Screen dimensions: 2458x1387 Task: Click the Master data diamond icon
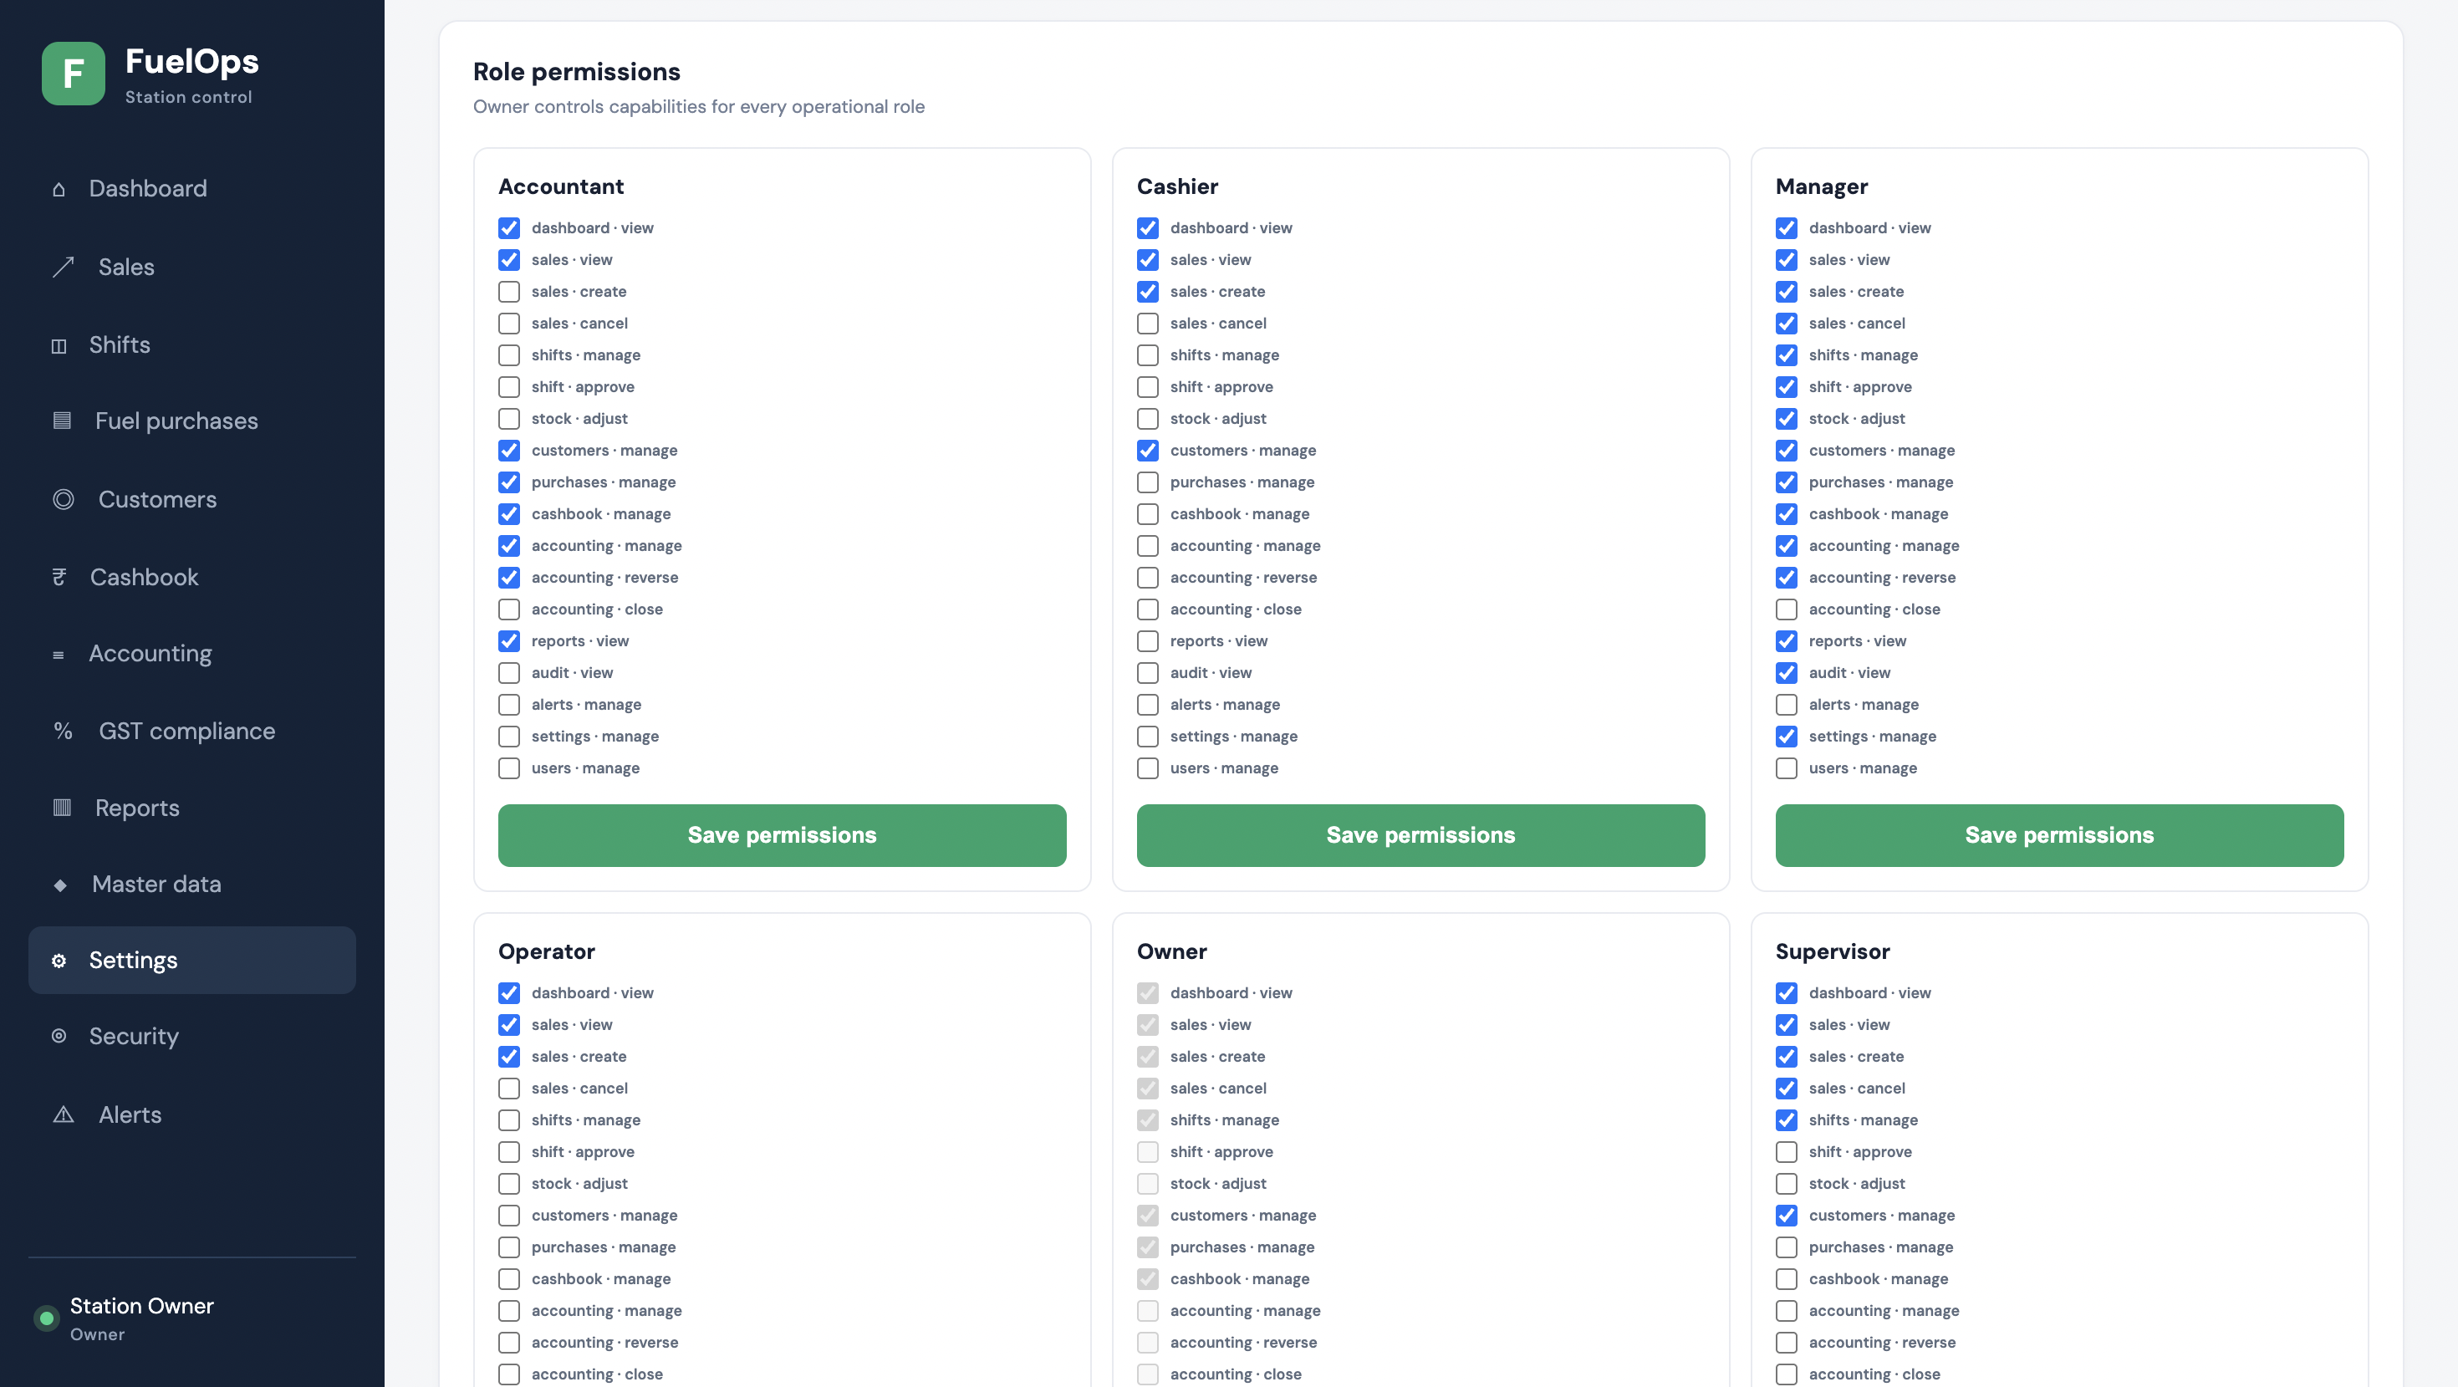60,885
